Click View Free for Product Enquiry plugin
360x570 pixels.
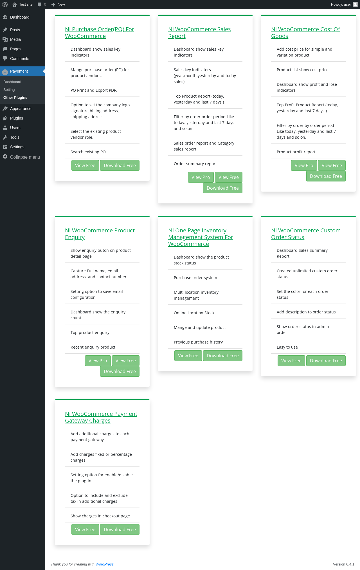click(x=126, y=361)
